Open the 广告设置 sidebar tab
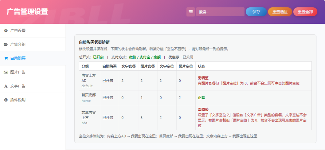 coord(33,31)
